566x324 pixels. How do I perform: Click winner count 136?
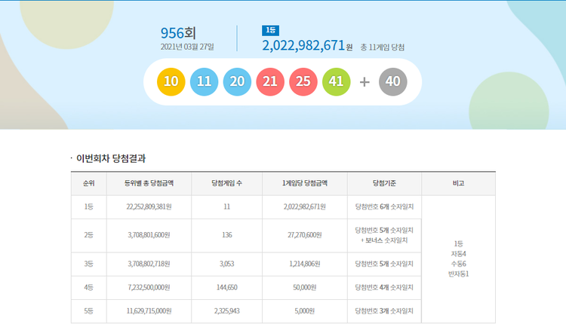(226, 235)
